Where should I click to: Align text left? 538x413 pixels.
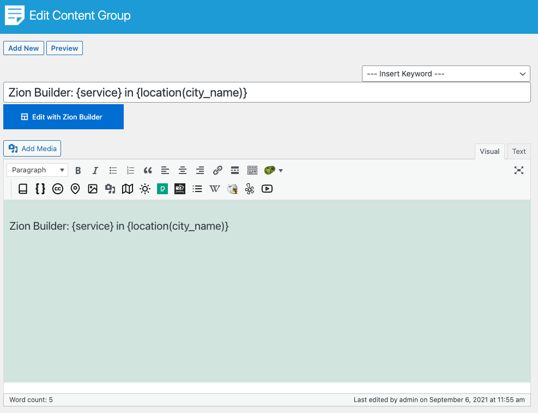point(165,170)
